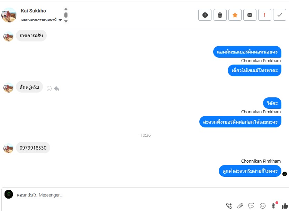
Task: Mark conversation unread with envelope icon
Action: 250,15
